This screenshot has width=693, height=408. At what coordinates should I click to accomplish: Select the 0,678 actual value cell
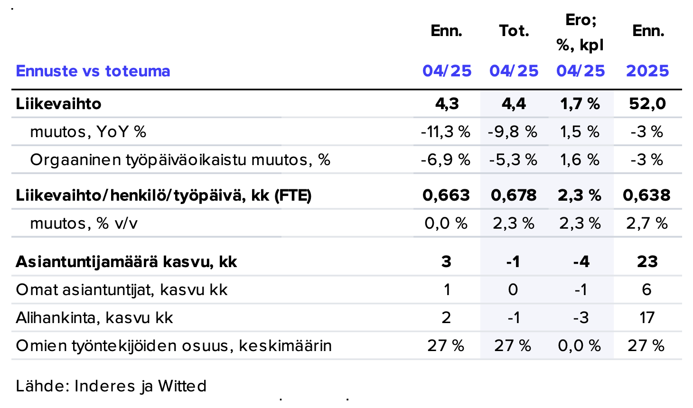click(x=514, y=195)
